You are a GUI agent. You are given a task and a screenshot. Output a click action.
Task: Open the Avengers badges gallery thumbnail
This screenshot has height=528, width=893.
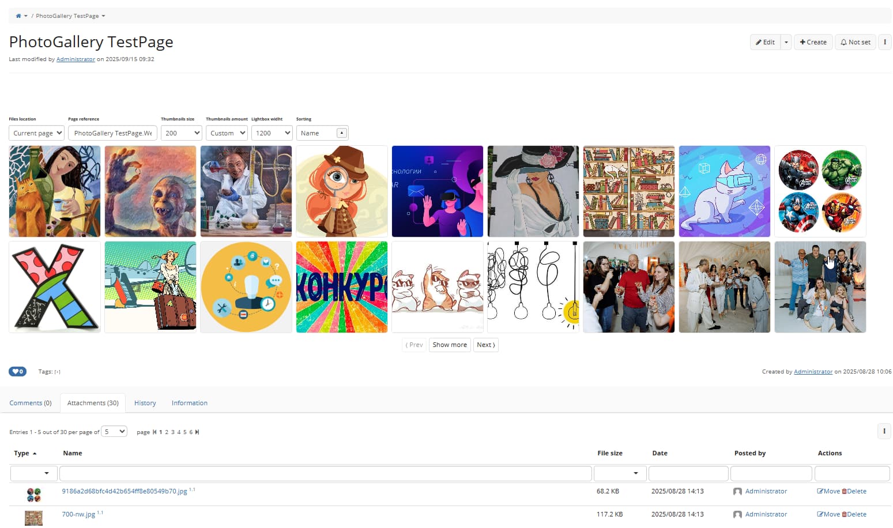click(820, 191)
